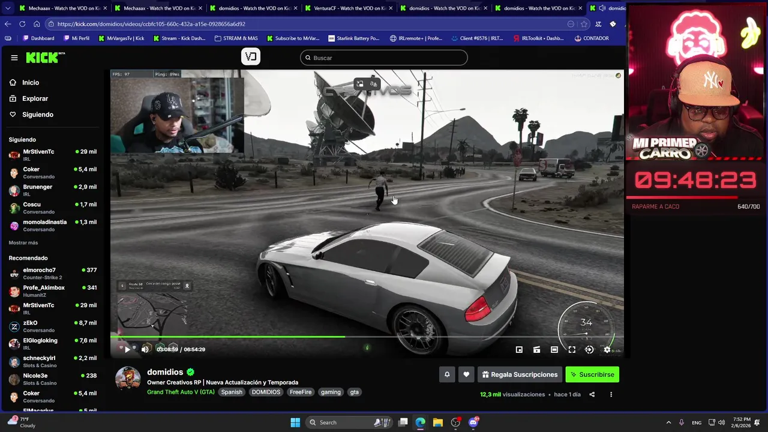
Task: Open Microsoft Edge from the taskbar
Action: tap(420, 422)
